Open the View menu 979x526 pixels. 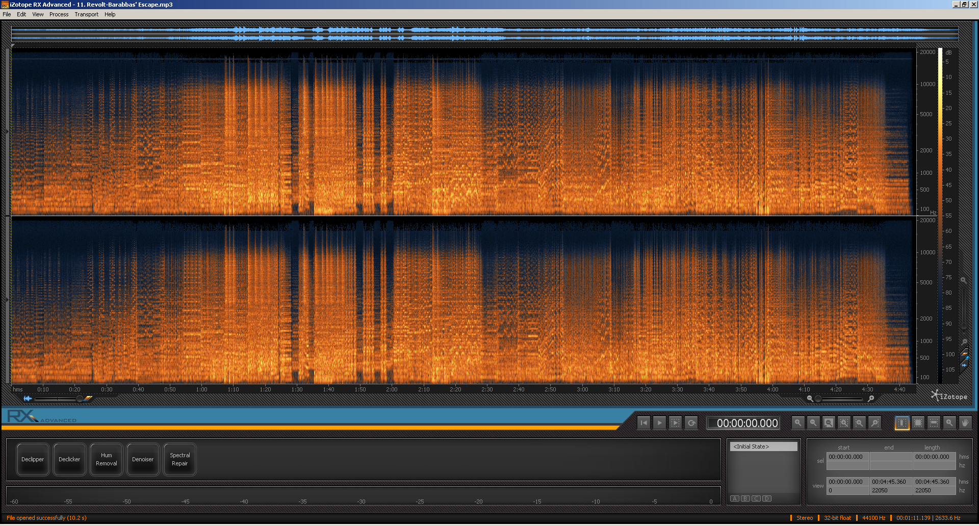(x=38, y=14)
